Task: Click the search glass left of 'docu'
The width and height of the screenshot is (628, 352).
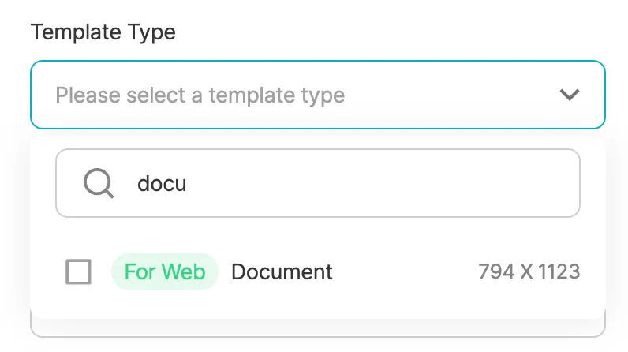Action: click(99, 184)
